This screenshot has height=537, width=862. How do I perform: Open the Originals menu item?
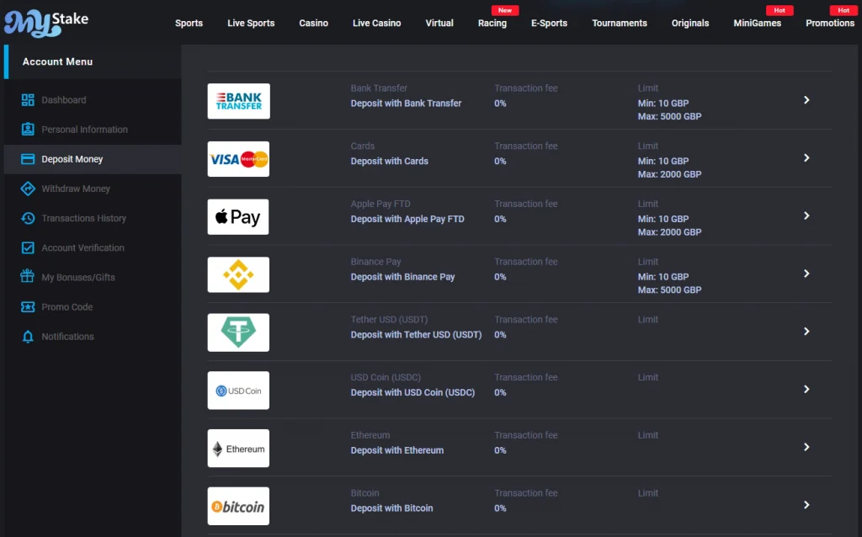tap(690, 23)
